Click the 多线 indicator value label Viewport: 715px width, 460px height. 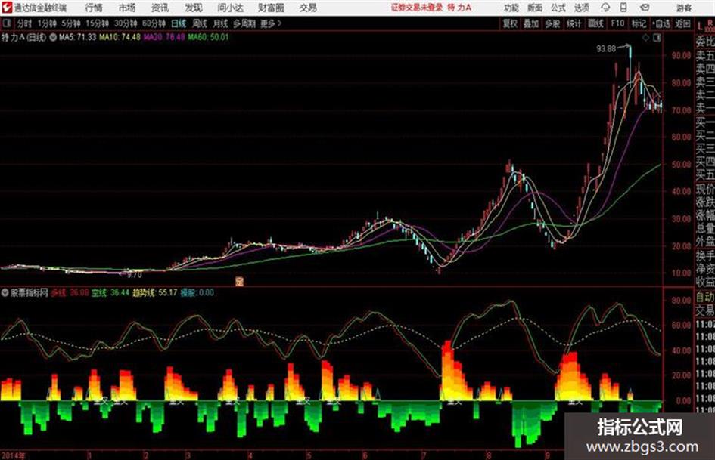click(x=70, y=293)
